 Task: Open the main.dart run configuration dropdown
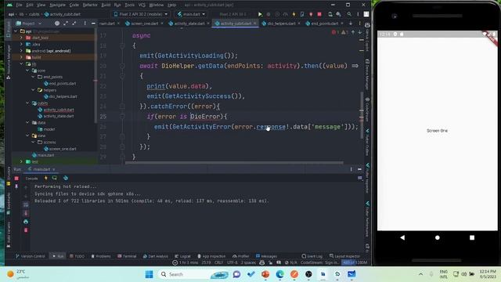[x=191, y=14]
